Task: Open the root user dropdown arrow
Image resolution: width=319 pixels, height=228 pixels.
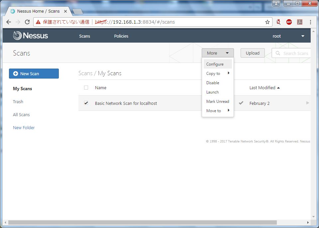Action: [303, 36]
